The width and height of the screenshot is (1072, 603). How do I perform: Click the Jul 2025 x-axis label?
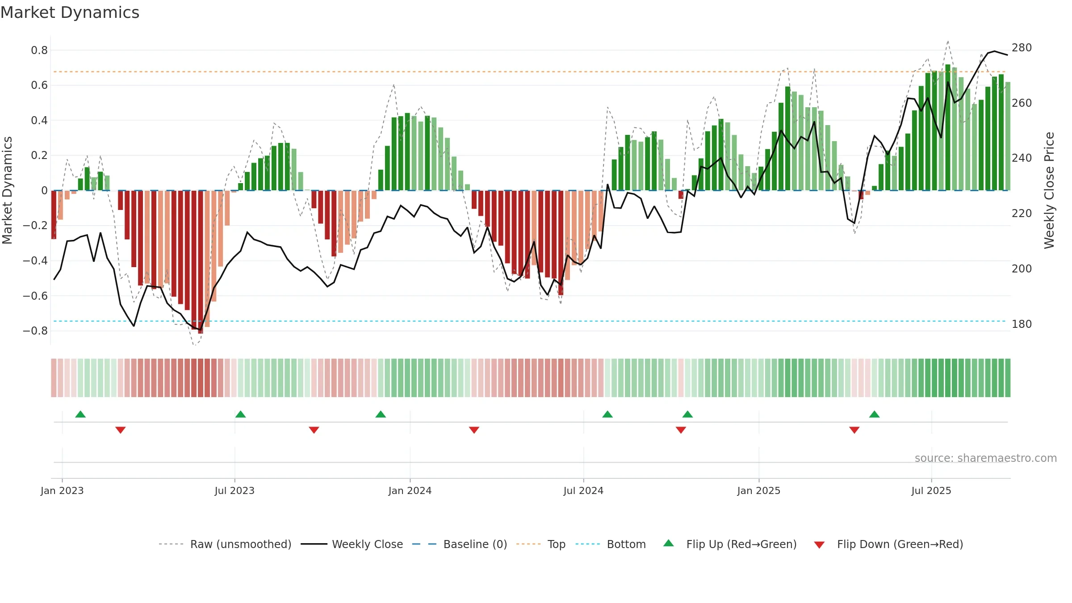click(931, 490)
